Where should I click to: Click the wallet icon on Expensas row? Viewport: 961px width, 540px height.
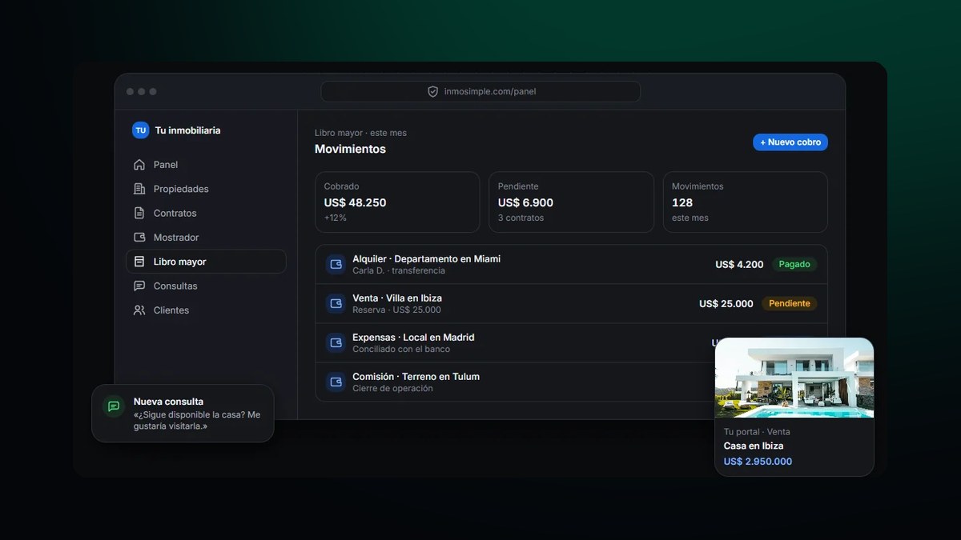pyautogui.click(x=336, y=343)
